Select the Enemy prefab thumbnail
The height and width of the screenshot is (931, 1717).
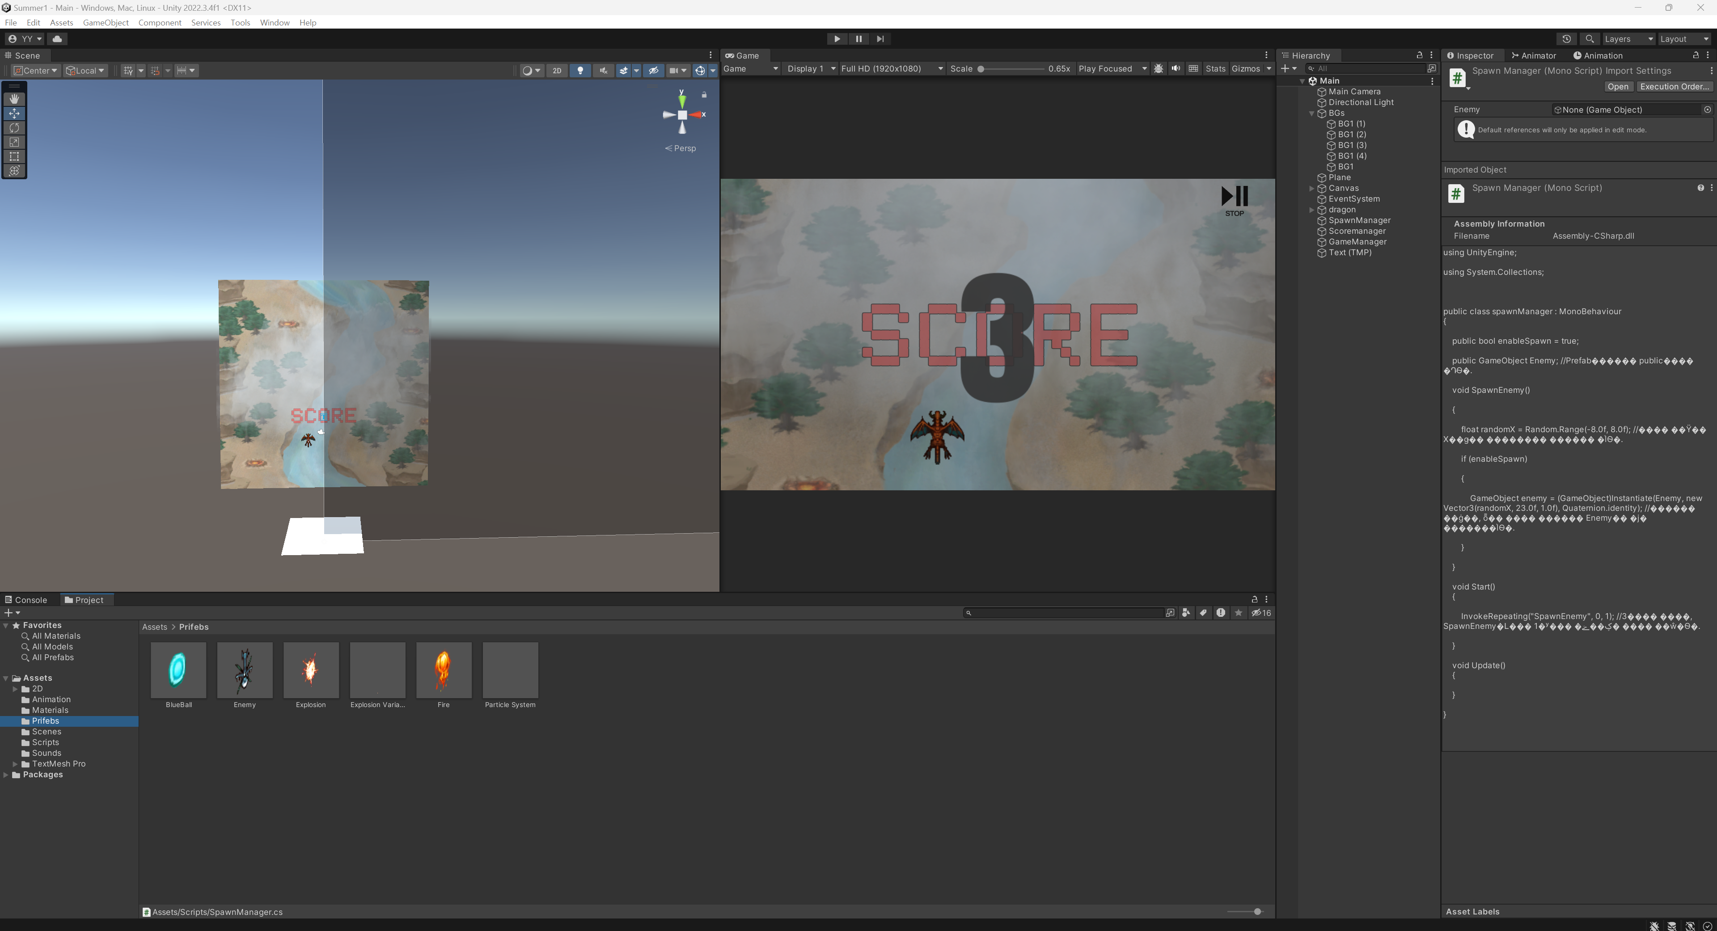245,670
